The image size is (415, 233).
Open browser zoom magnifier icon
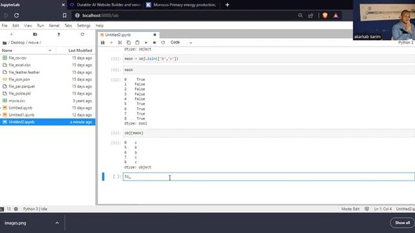[x=300, y=16]
